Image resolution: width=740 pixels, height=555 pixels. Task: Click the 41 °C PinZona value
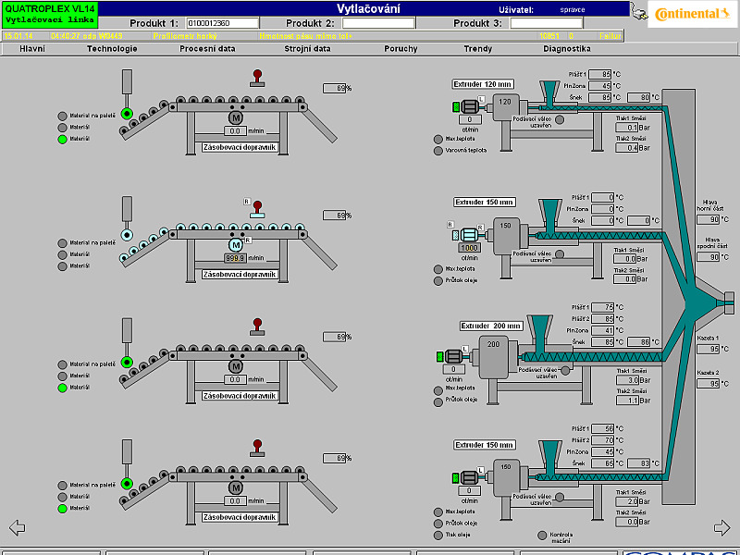pyautogui.click(x=603, y=330)
